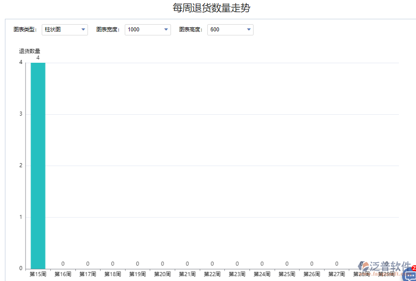Click the 退货数量 axis legend label
The image size is (416, 281).
pos(30,51)
